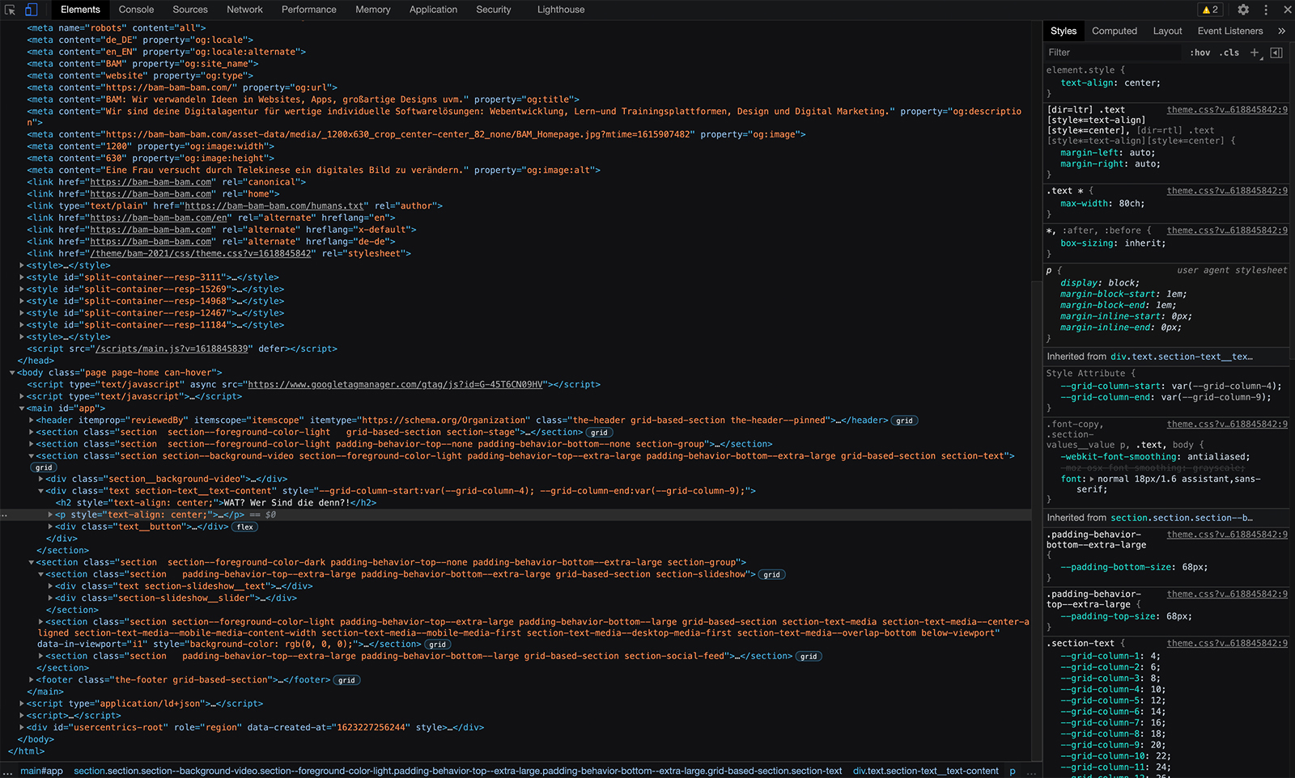
Task: Click the grid badge after section-stage section
Action: click(x=599, y=433)
